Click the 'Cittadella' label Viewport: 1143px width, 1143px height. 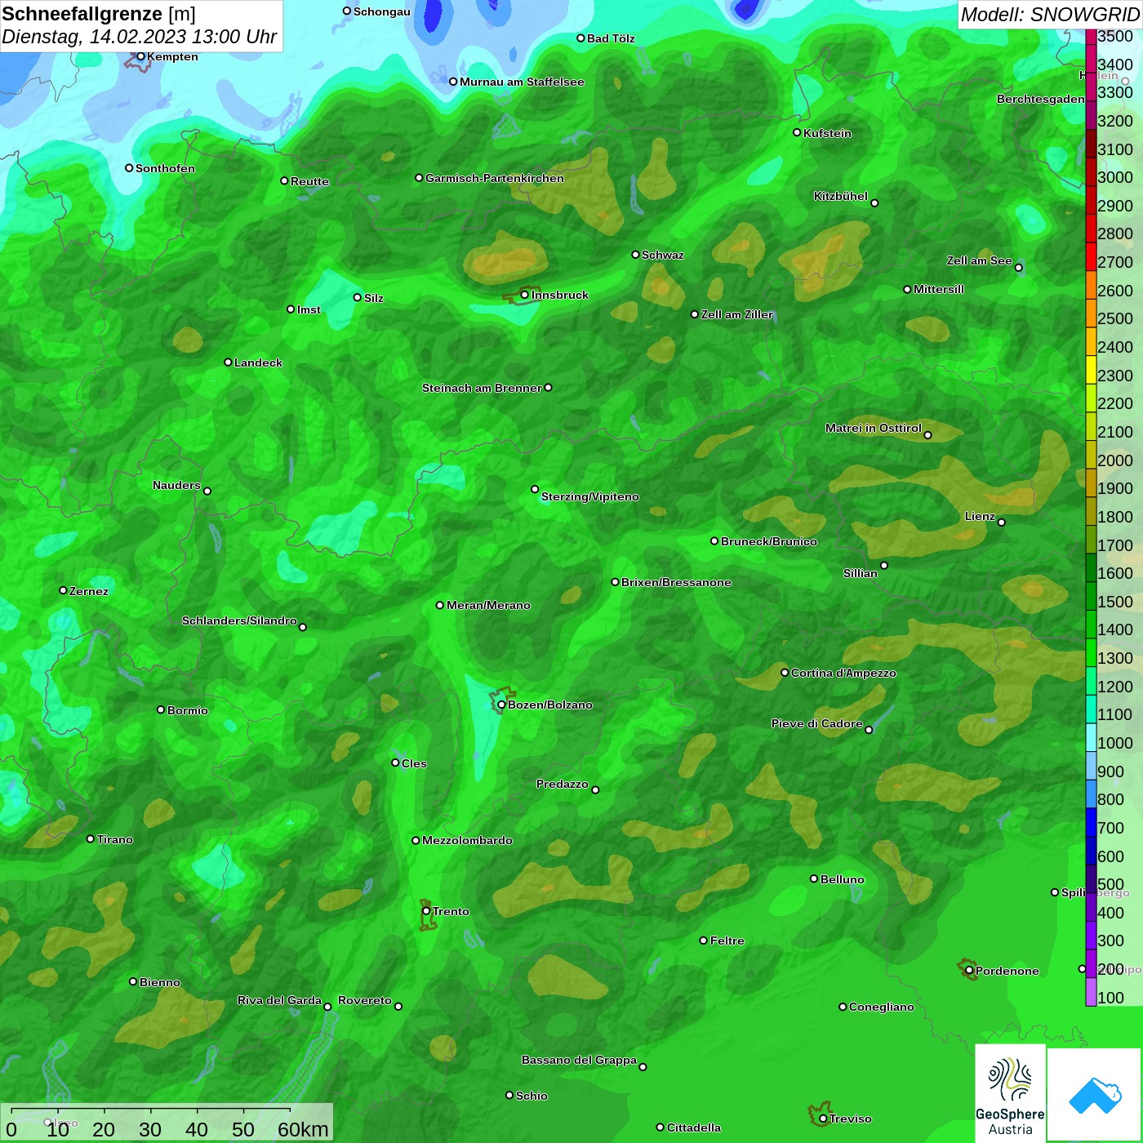point(694,1127)
